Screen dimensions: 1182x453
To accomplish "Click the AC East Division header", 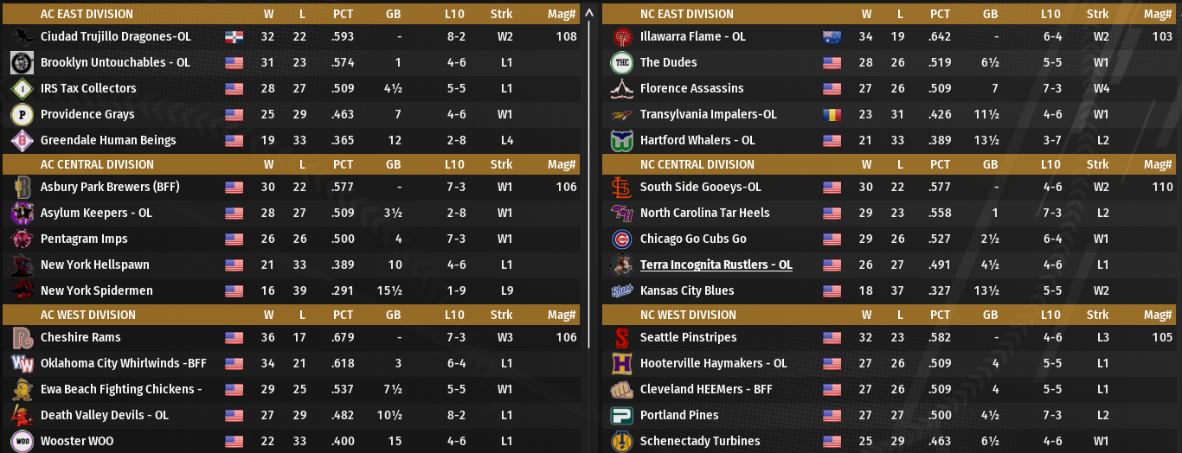I will (x=87, y=14).
